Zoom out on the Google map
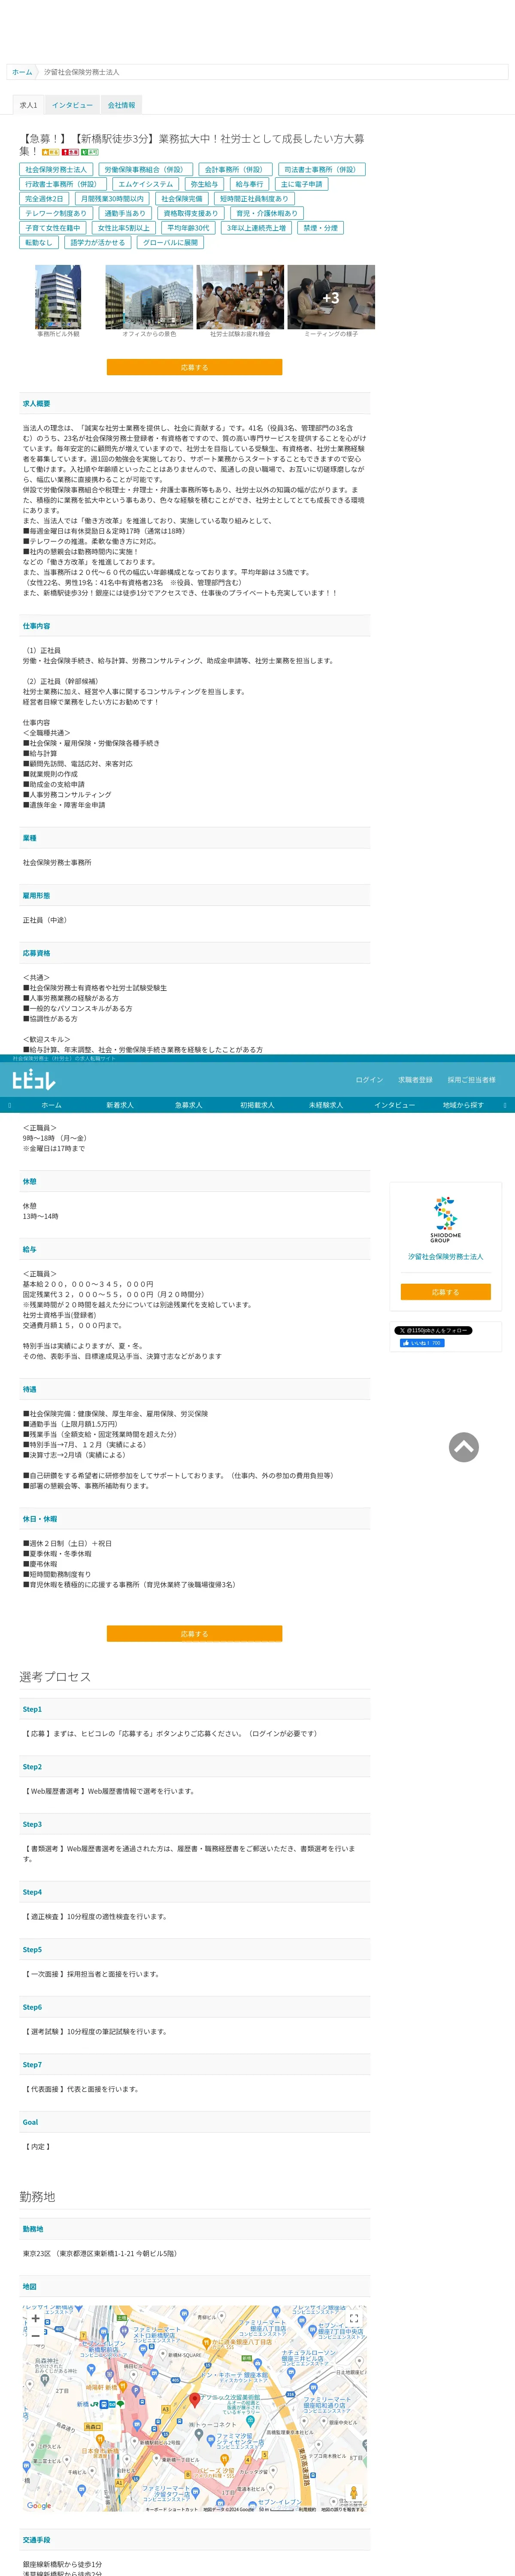The image size is (515, 2576). [x=36, y=2336]
